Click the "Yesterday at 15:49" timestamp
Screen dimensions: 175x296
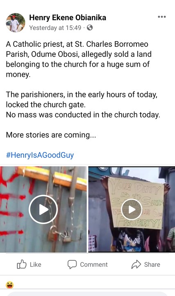pyautogui.click(x=55, y=28)
